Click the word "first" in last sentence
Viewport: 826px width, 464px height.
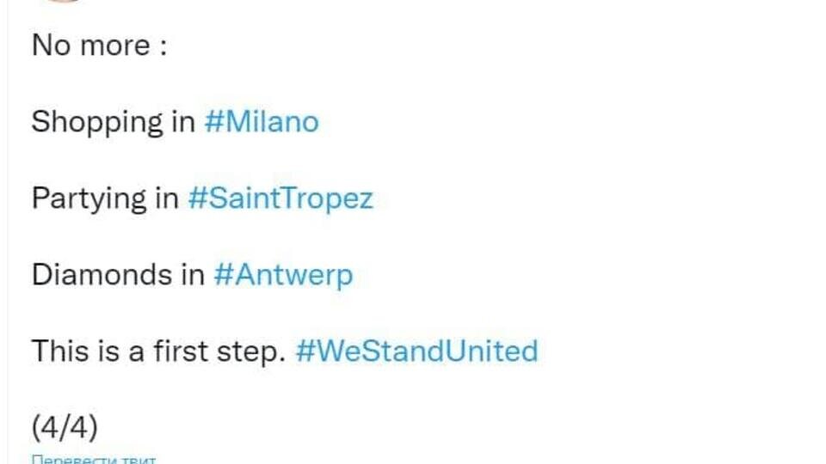point(181,351)
